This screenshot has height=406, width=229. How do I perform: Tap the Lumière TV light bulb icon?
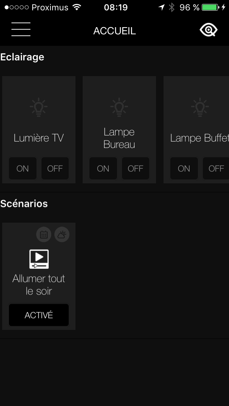[x=39, y=107]
